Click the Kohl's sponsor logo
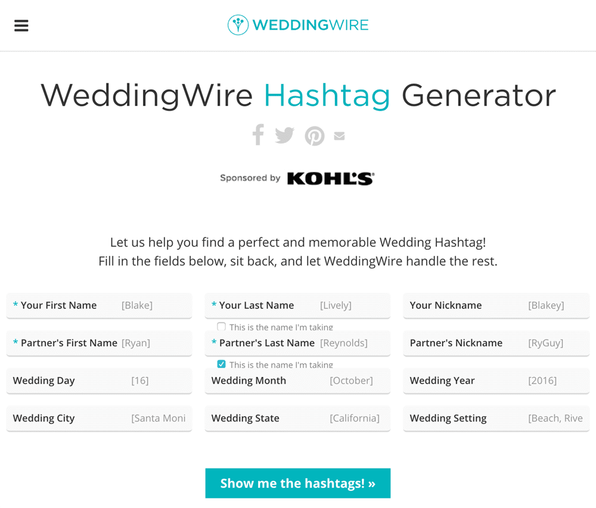The image size is (596, 508). click(x=330, y=178)
